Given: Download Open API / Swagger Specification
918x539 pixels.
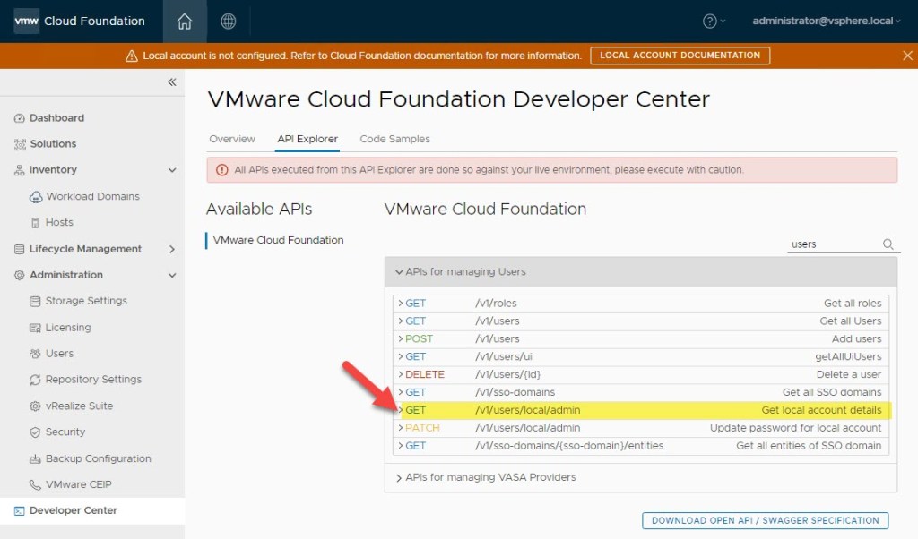Looking at the screenshot, I should [765, 520].
